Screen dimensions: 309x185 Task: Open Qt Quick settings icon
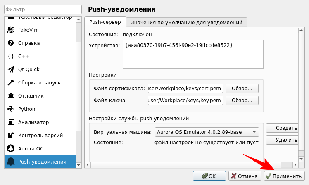coord(11,69)
